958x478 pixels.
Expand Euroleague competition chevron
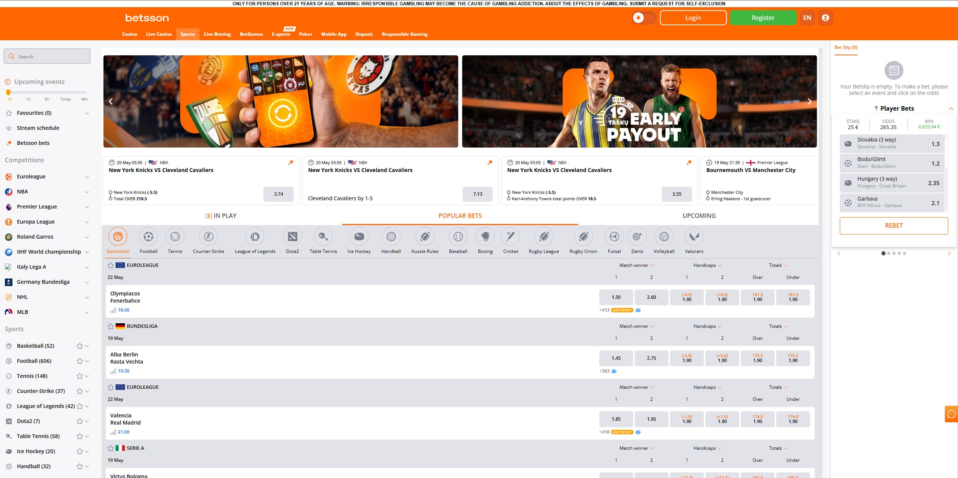point(87,177)
